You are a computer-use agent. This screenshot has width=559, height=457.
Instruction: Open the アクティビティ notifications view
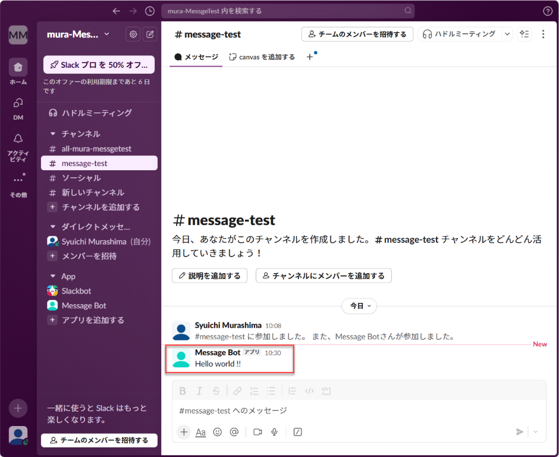18,148
